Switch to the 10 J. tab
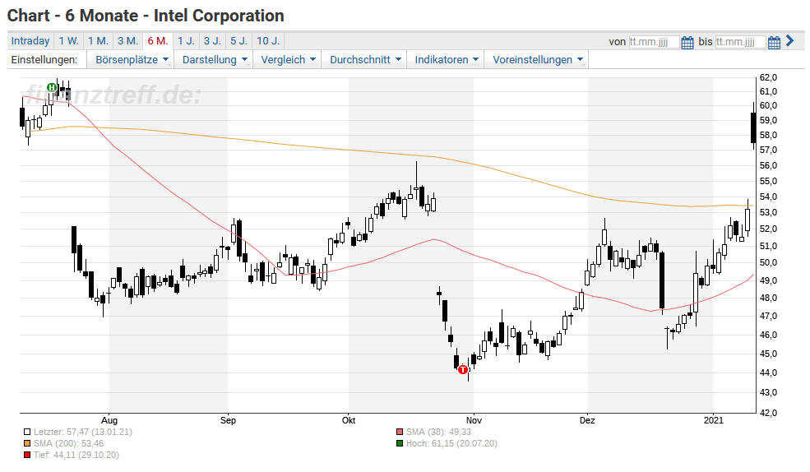Image resolution: width=810 pixels, height=472 pixels. click(267, 41)
